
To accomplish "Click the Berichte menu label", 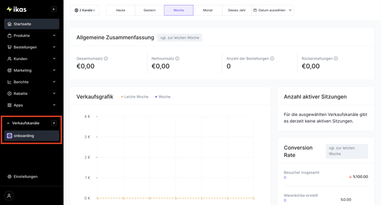I will [x=21, y=82].
